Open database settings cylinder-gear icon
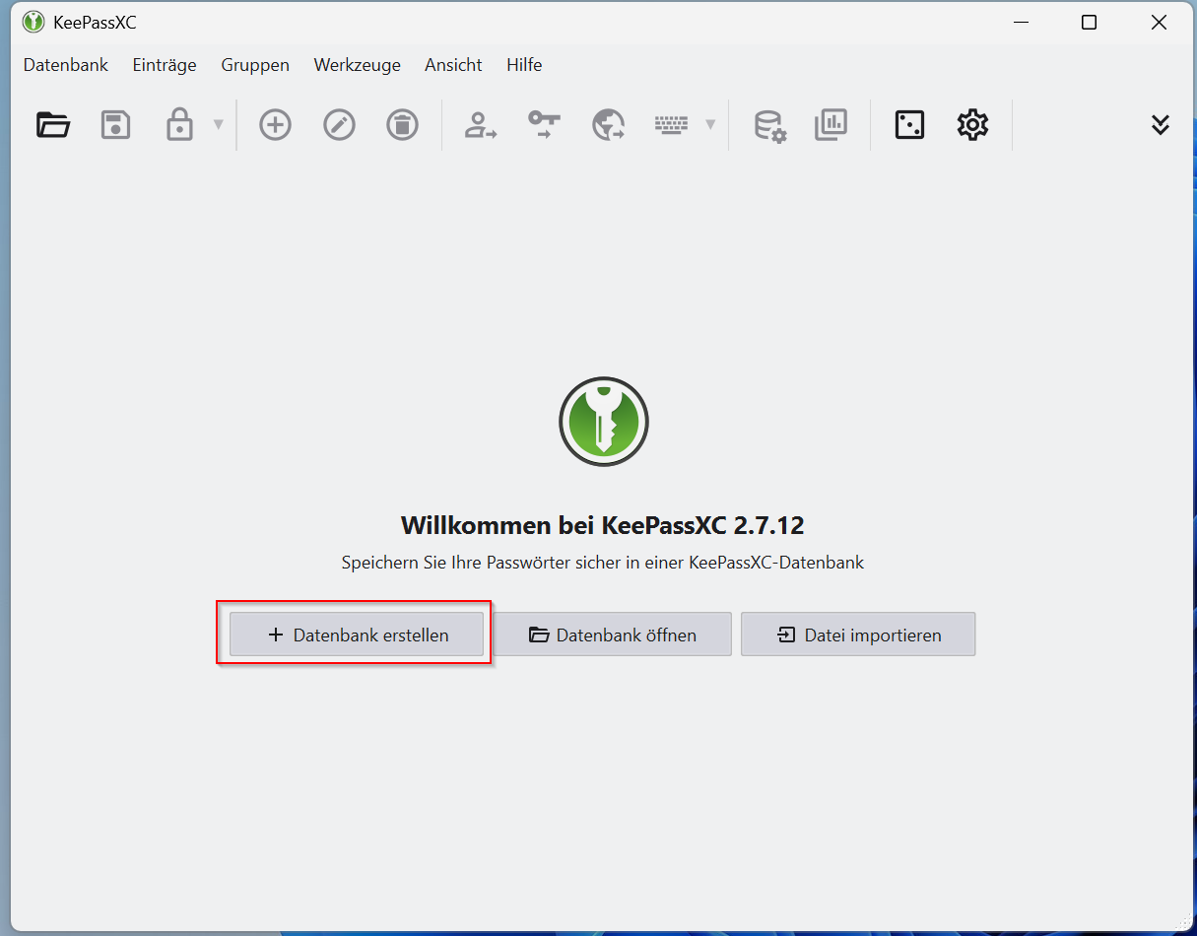1197x936 pixels. coord(768,125)
